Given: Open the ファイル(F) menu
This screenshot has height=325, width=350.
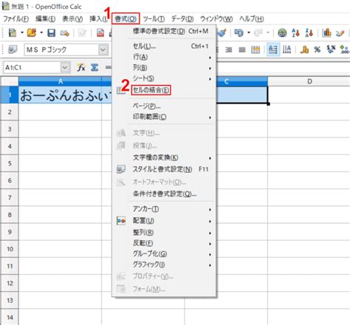Looking at the screenshot, I should [x=16, y=19].
